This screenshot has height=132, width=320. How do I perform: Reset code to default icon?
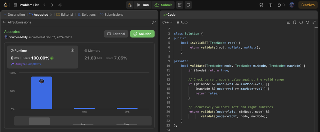pos(308,22)
